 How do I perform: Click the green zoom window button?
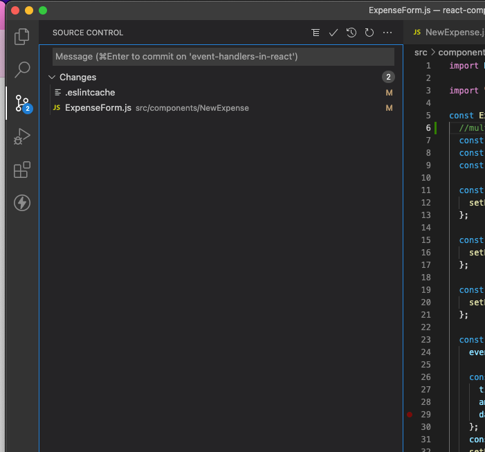click(x=43, y=10)
